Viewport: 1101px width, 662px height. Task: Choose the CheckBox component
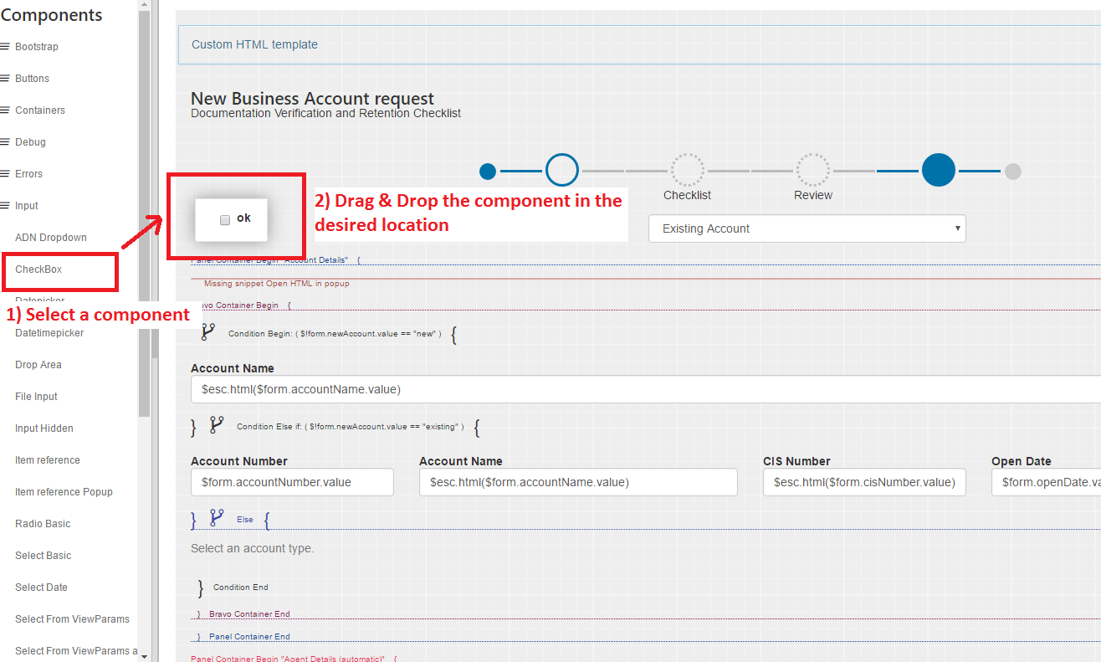[x=38, y=269]
